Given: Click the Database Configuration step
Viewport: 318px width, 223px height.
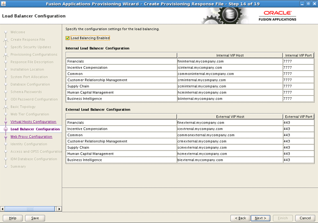Looking at the screenshot, I should pos(30,84).
